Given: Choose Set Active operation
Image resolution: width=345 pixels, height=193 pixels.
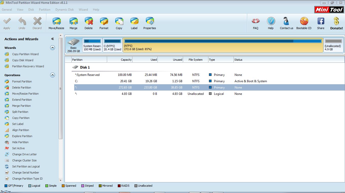Looking at the screenshot, I should tap(18, 148).
